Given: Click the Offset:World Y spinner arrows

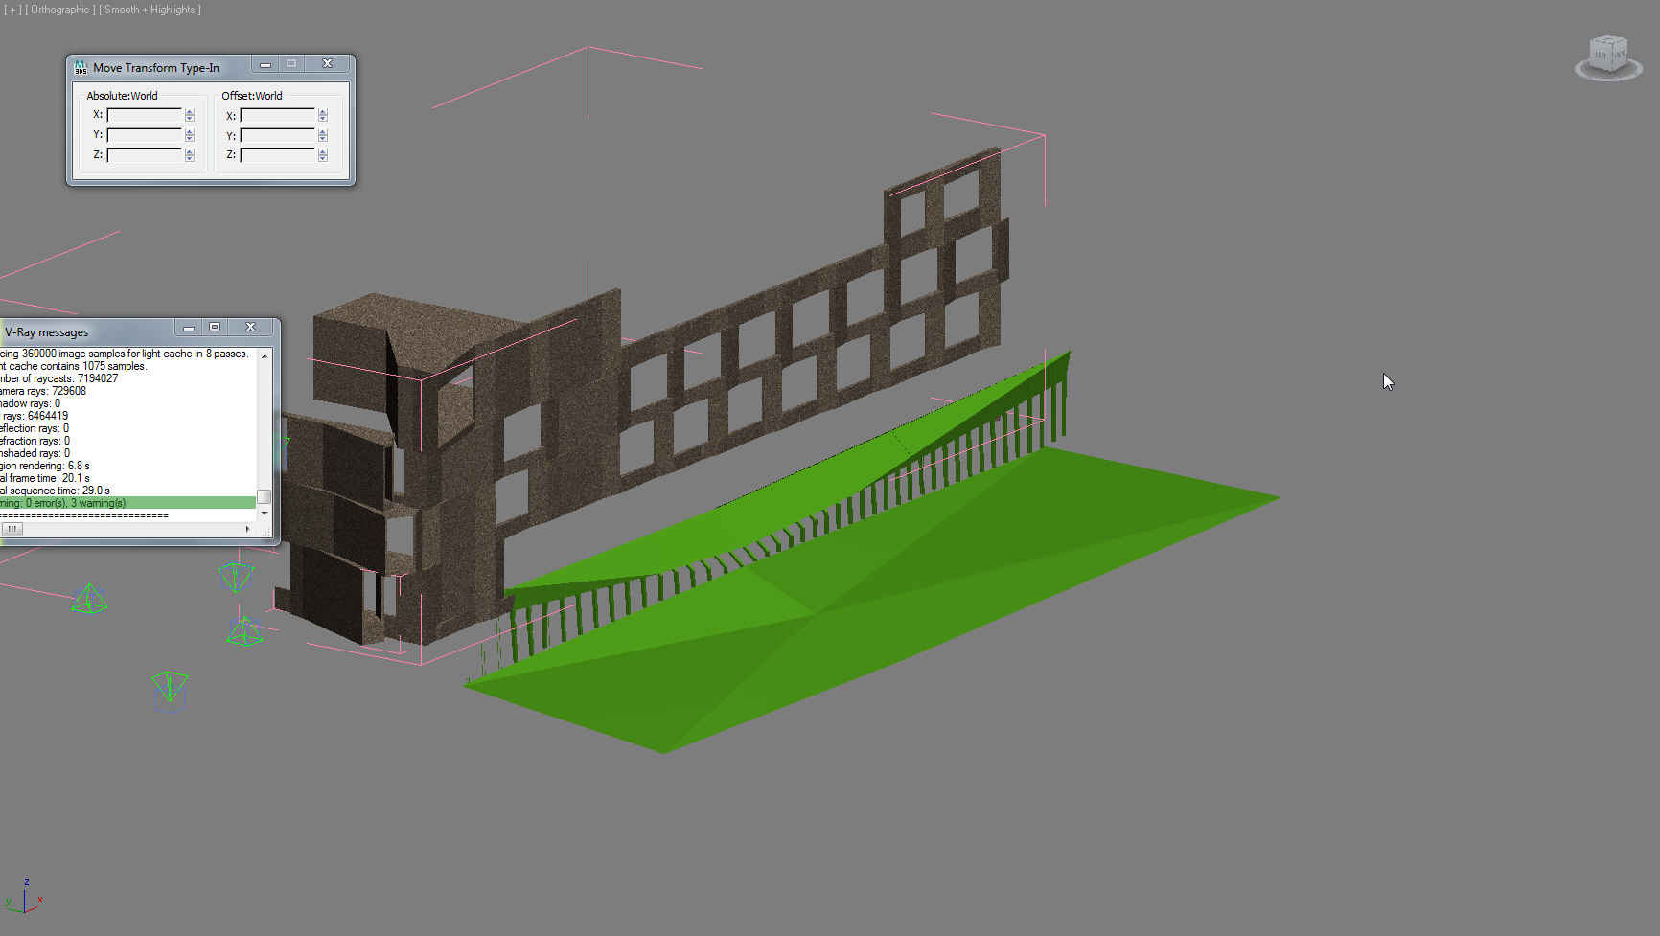Looking at the screenshot, I should [x=323, y=135].
